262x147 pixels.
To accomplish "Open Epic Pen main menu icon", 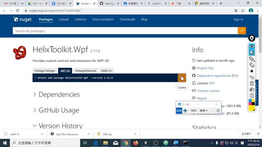I will pos(252,38).
